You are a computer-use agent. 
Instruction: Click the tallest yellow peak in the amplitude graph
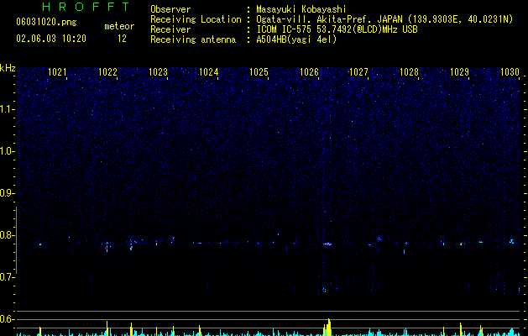click(329, 327)
